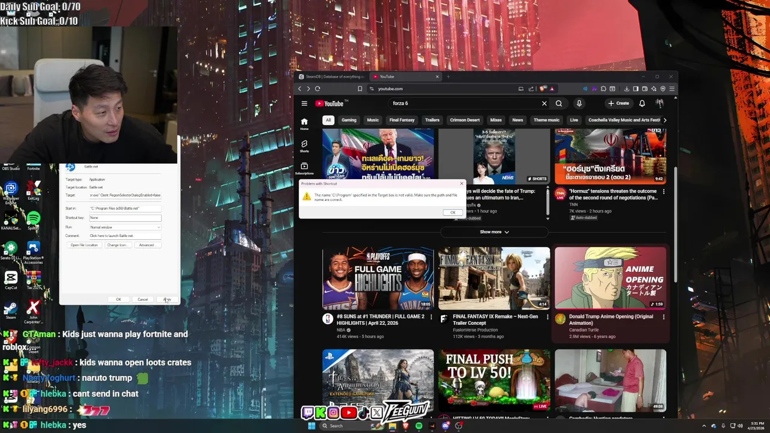Open the browser extensions puzzle icon
The image size is (770, 433).
click(x=603, y=88)
